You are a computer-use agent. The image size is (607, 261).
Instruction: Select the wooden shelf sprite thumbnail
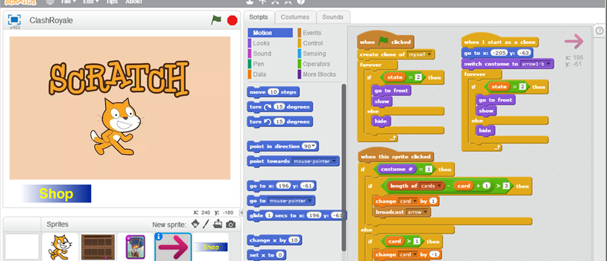pyautogui.click(x=98, y=247)
